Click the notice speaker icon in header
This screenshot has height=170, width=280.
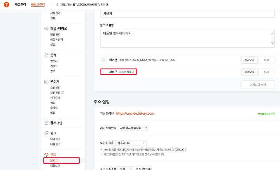click(58, 5)
